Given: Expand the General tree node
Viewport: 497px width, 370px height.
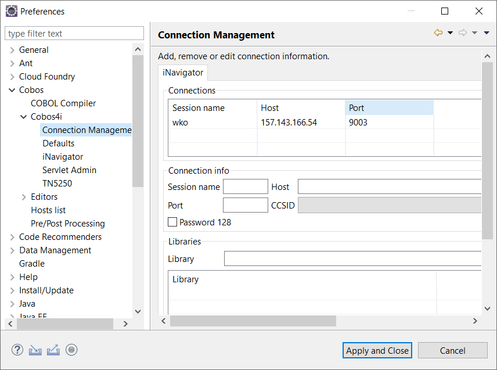Looking at the screenshot, I should coord(12,50).
